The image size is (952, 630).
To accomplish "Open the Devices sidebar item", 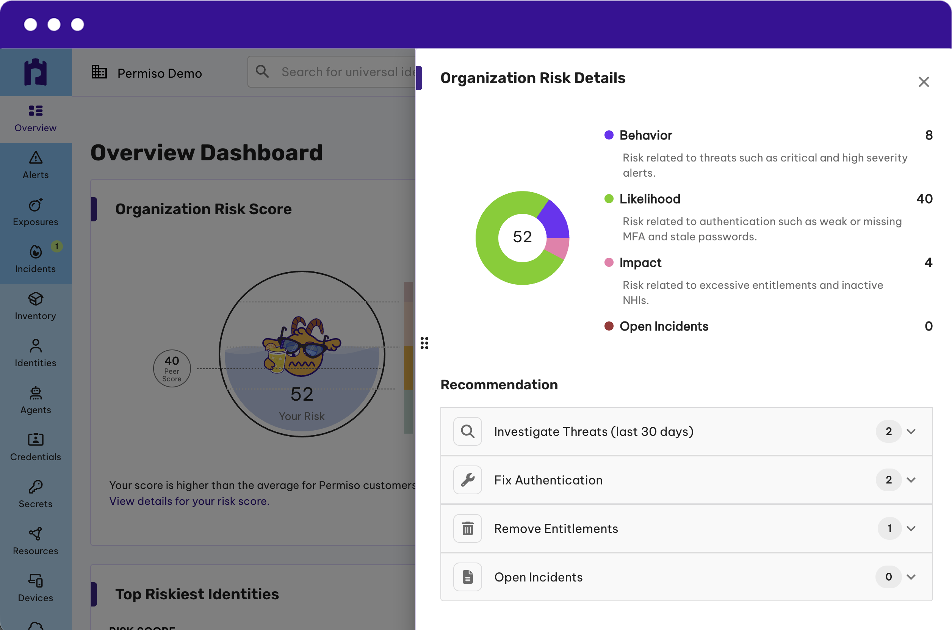I will pyautogui.click(x=36, y=588).
